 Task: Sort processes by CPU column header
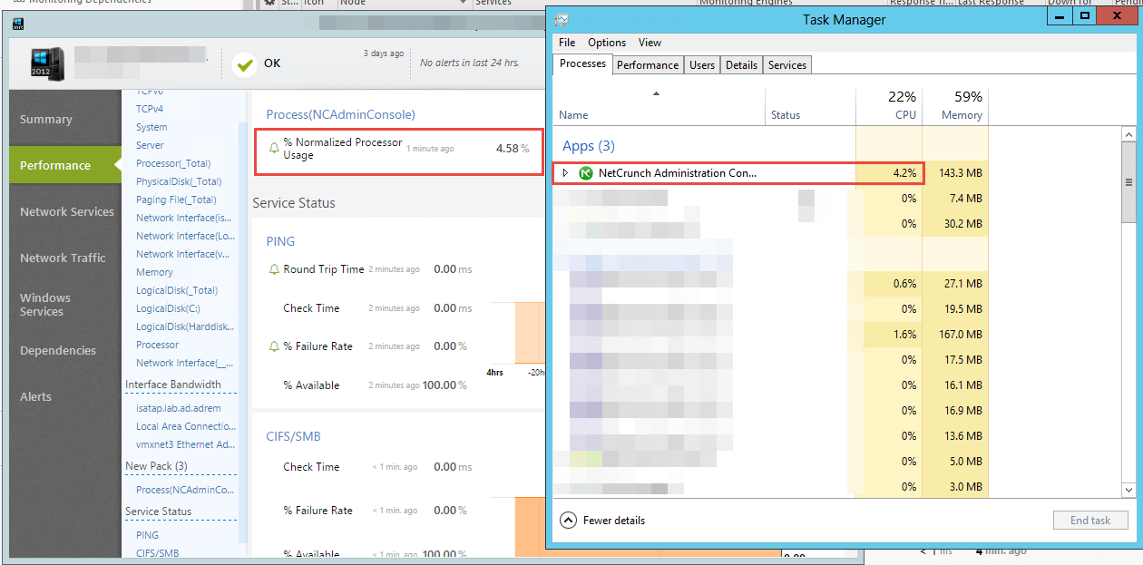889,105
